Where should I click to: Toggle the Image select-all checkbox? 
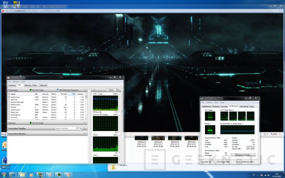[x=9, y=94]
